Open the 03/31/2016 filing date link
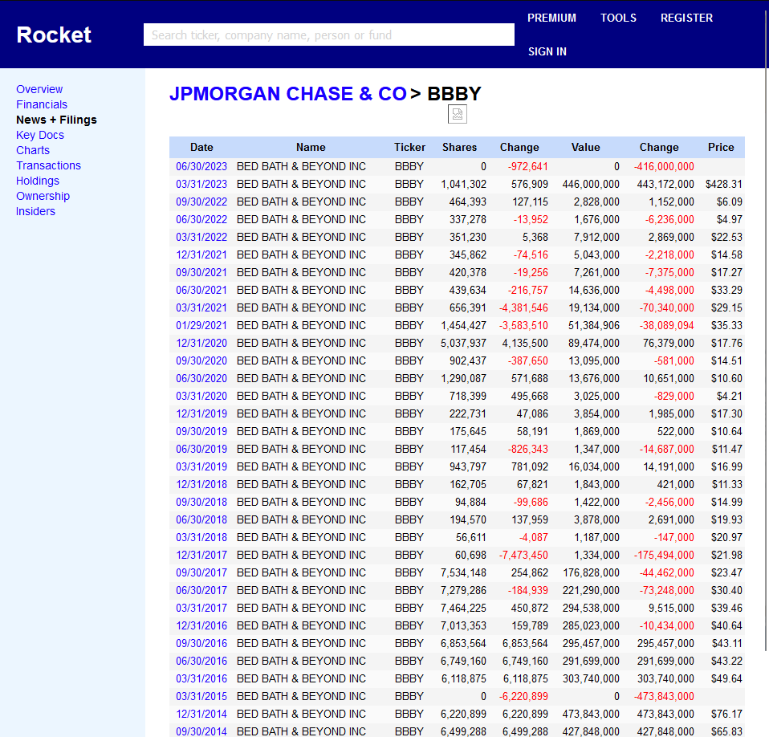 click(201, 678)
